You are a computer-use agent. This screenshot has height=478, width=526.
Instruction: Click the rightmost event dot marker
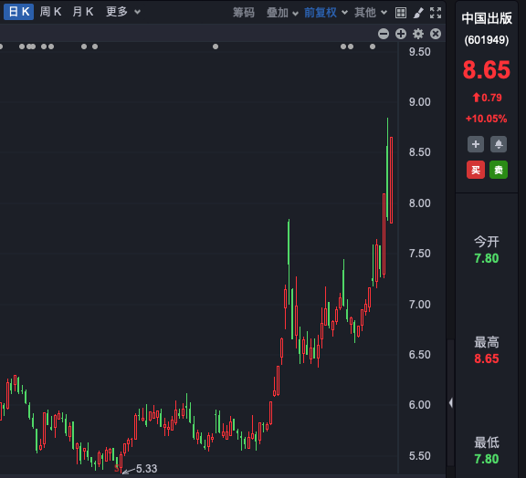click(373, 47)
